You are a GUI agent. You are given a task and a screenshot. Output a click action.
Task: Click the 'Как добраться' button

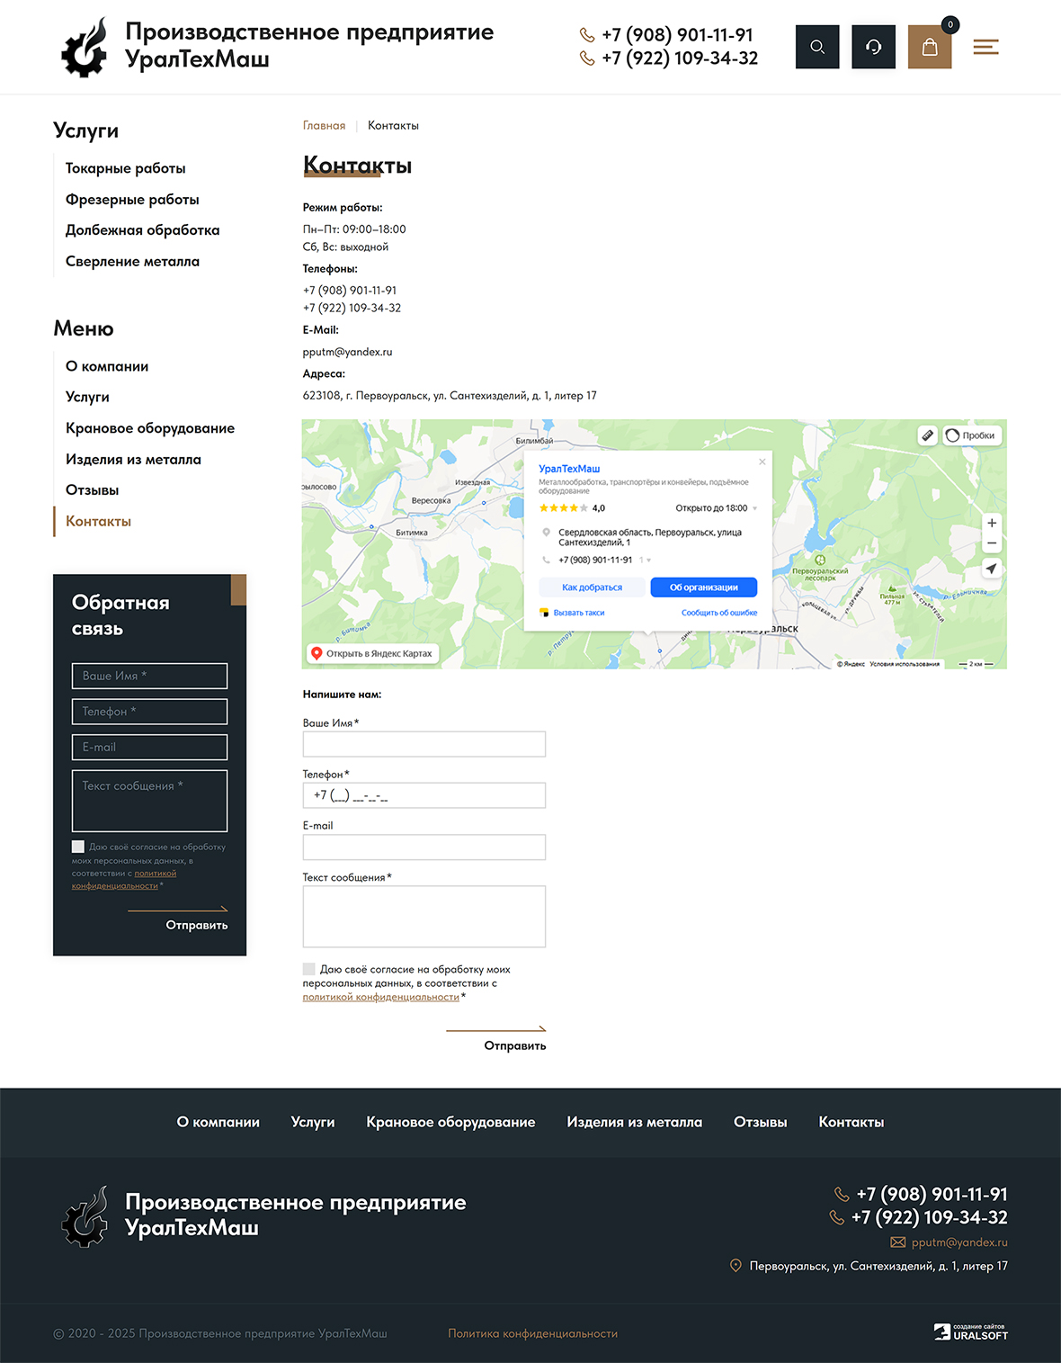[x=592, y=587]
